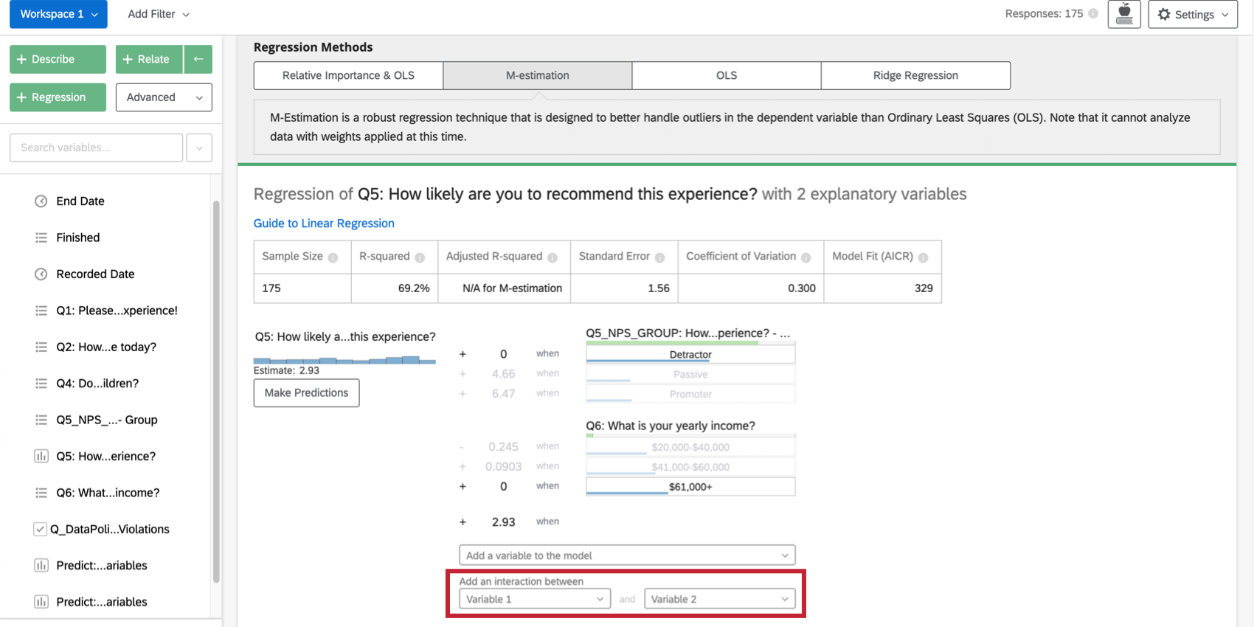Viewport: 1254px width, 627px height.
Task: Click the apple teacher icon button
Action: [1124, 14]
